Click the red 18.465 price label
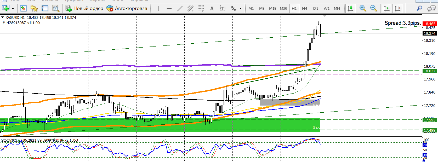 [x=429, y=24]
